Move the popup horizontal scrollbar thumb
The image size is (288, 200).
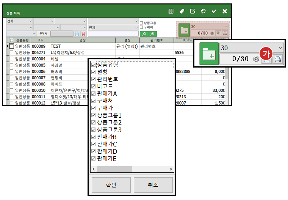114,169
